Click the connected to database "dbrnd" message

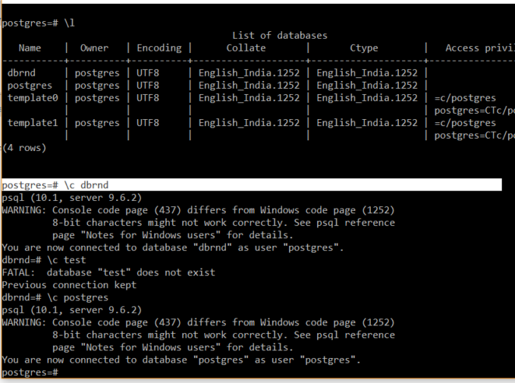point(173,248)
